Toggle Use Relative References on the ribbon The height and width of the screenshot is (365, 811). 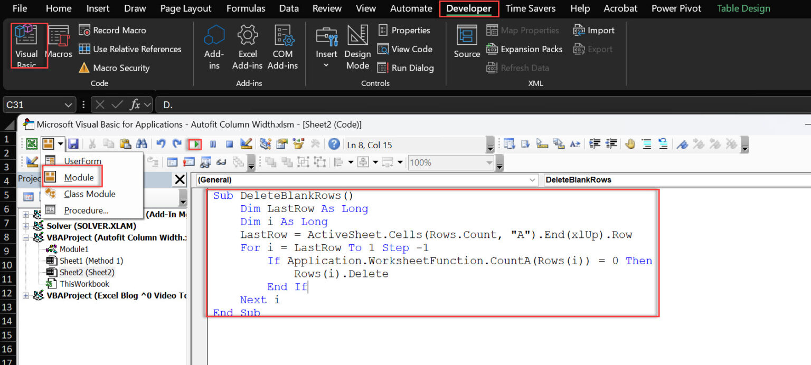coord(130,49)
